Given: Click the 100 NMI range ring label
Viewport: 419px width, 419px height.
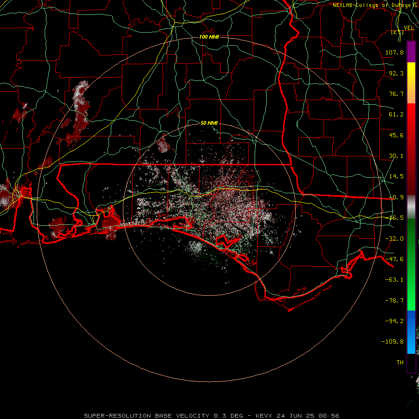Looking at the screenshot, I should click(x=209, y=37).
